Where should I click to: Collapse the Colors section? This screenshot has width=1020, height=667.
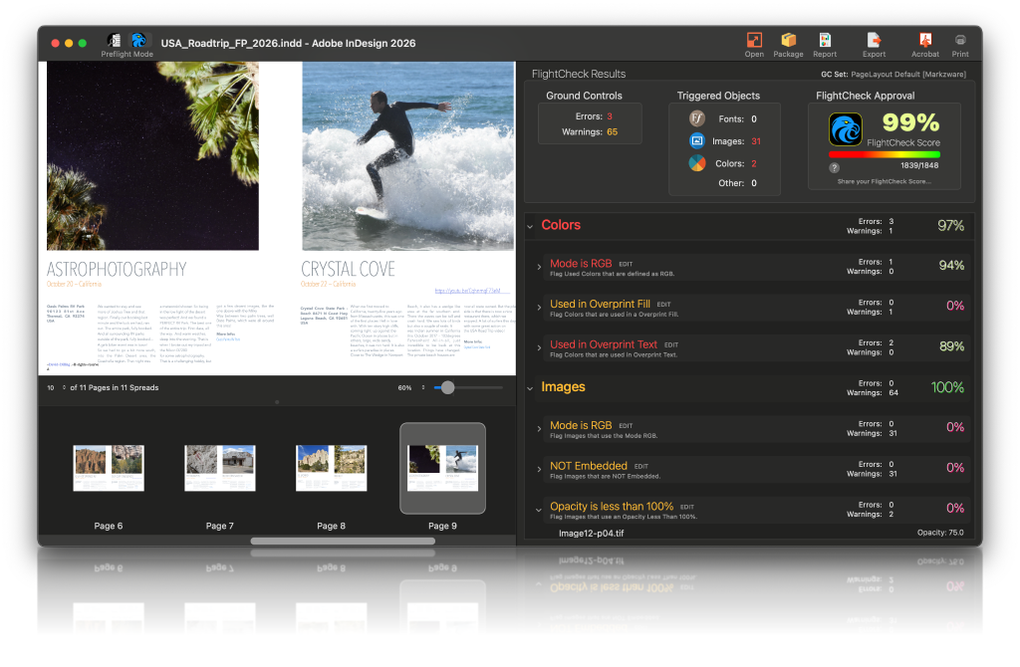tap(530, 226)
